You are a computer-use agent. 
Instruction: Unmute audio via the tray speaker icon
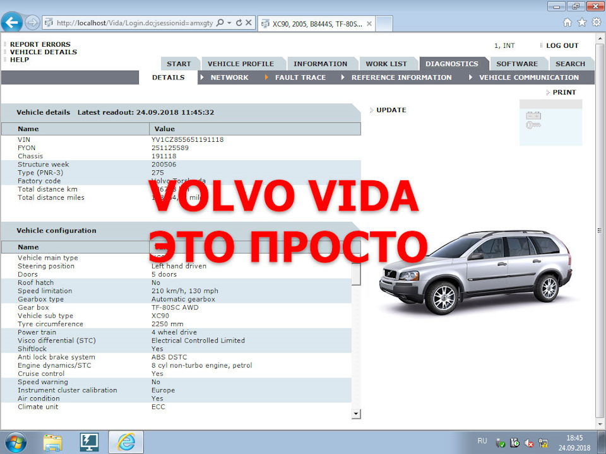click(529, 442)
